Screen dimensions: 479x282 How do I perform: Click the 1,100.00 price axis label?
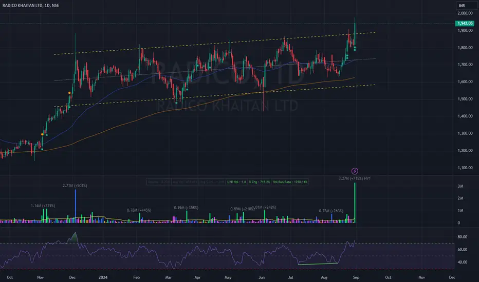(x=465, y=168)
